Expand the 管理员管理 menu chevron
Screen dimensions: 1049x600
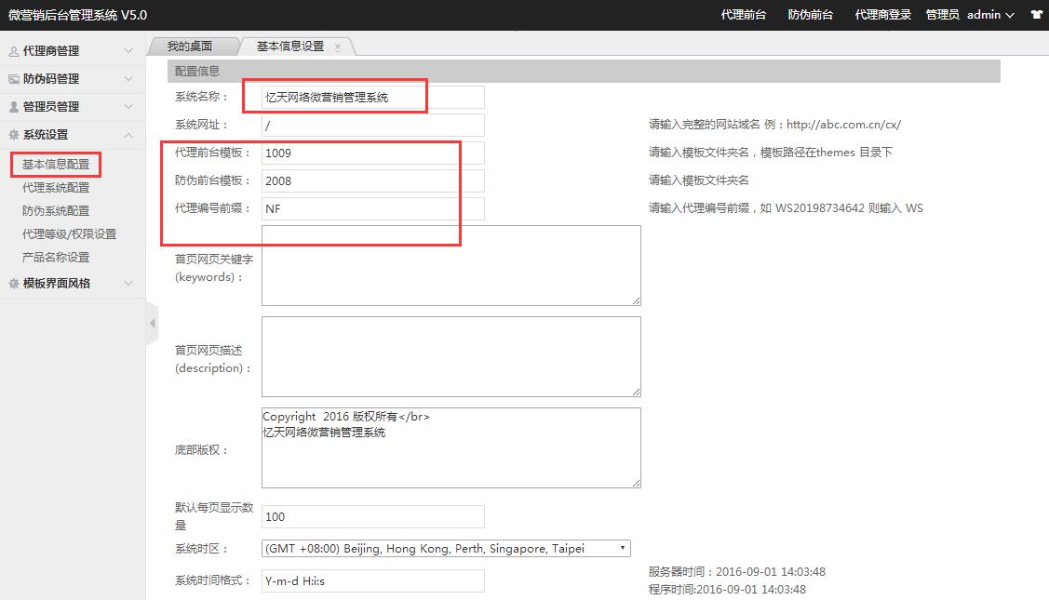tap(128, 107)
